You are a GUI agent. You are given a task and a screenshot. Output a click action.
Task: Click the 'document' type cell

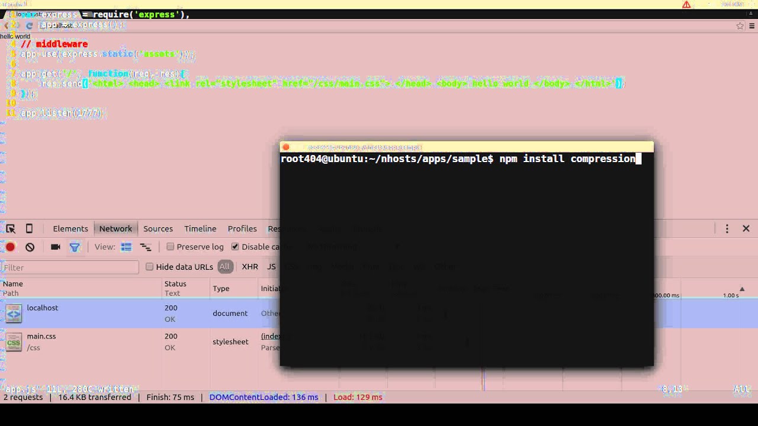230,313
